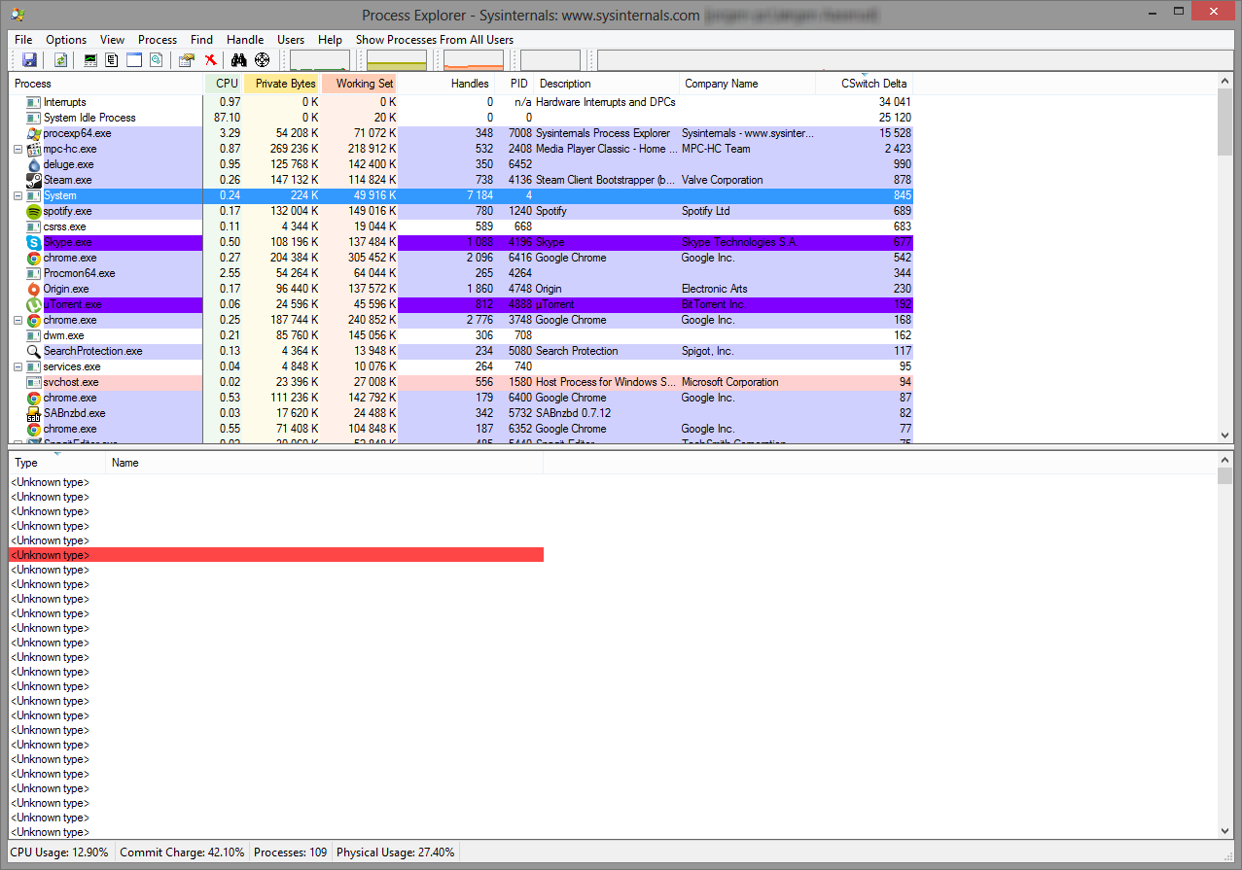
Task: Click the spotify.exe green icon
Action: click(x=34, y=211)
